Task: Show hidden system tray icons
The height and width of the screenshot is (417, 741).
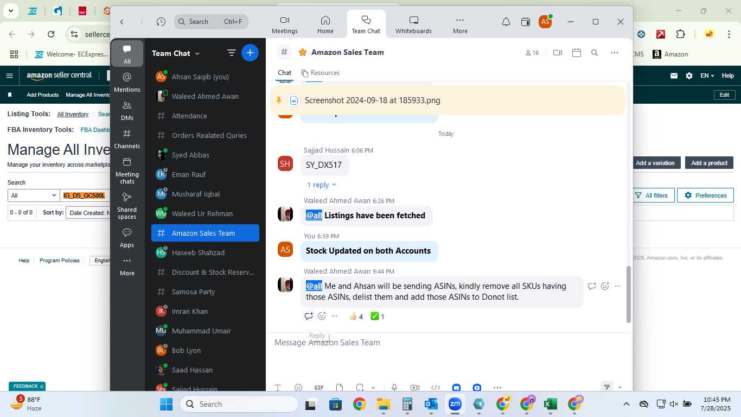Action: [x=626, y=404]
